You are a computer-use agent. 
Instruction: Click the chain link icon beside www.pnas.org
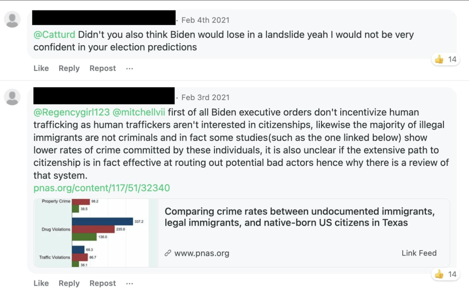[x=168, y=253]
